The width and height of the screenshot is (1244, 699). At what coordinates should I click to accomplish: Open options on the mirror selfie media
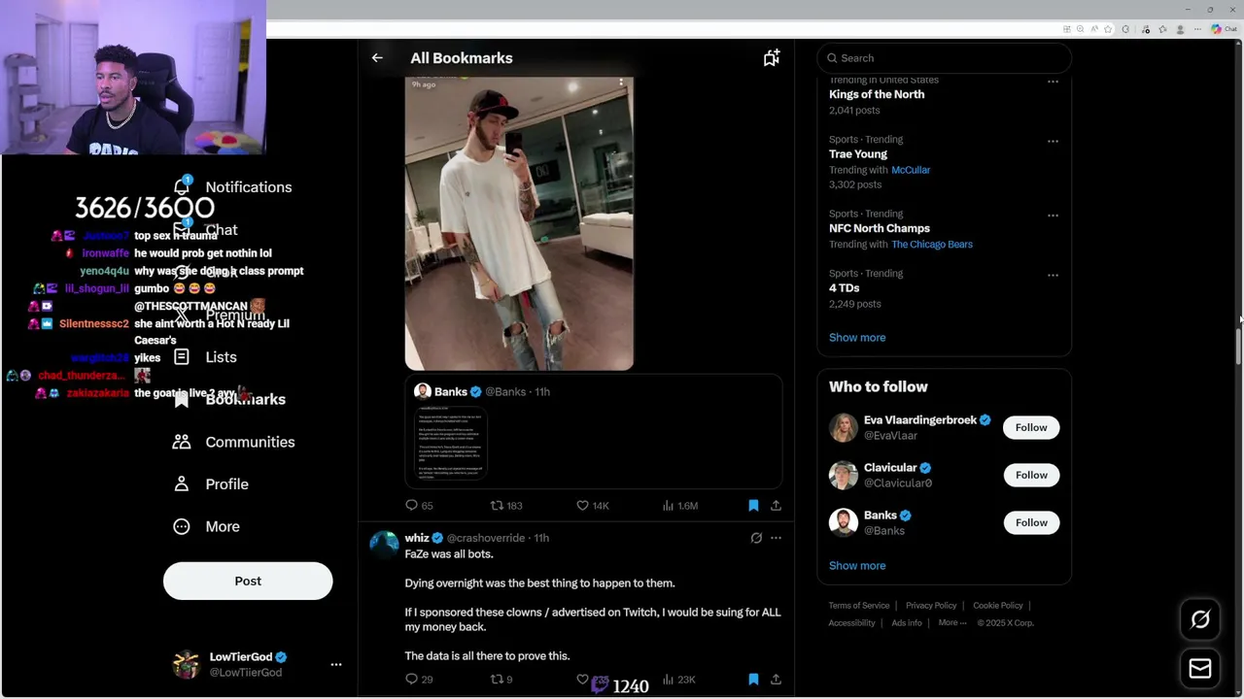coord(621,84)
